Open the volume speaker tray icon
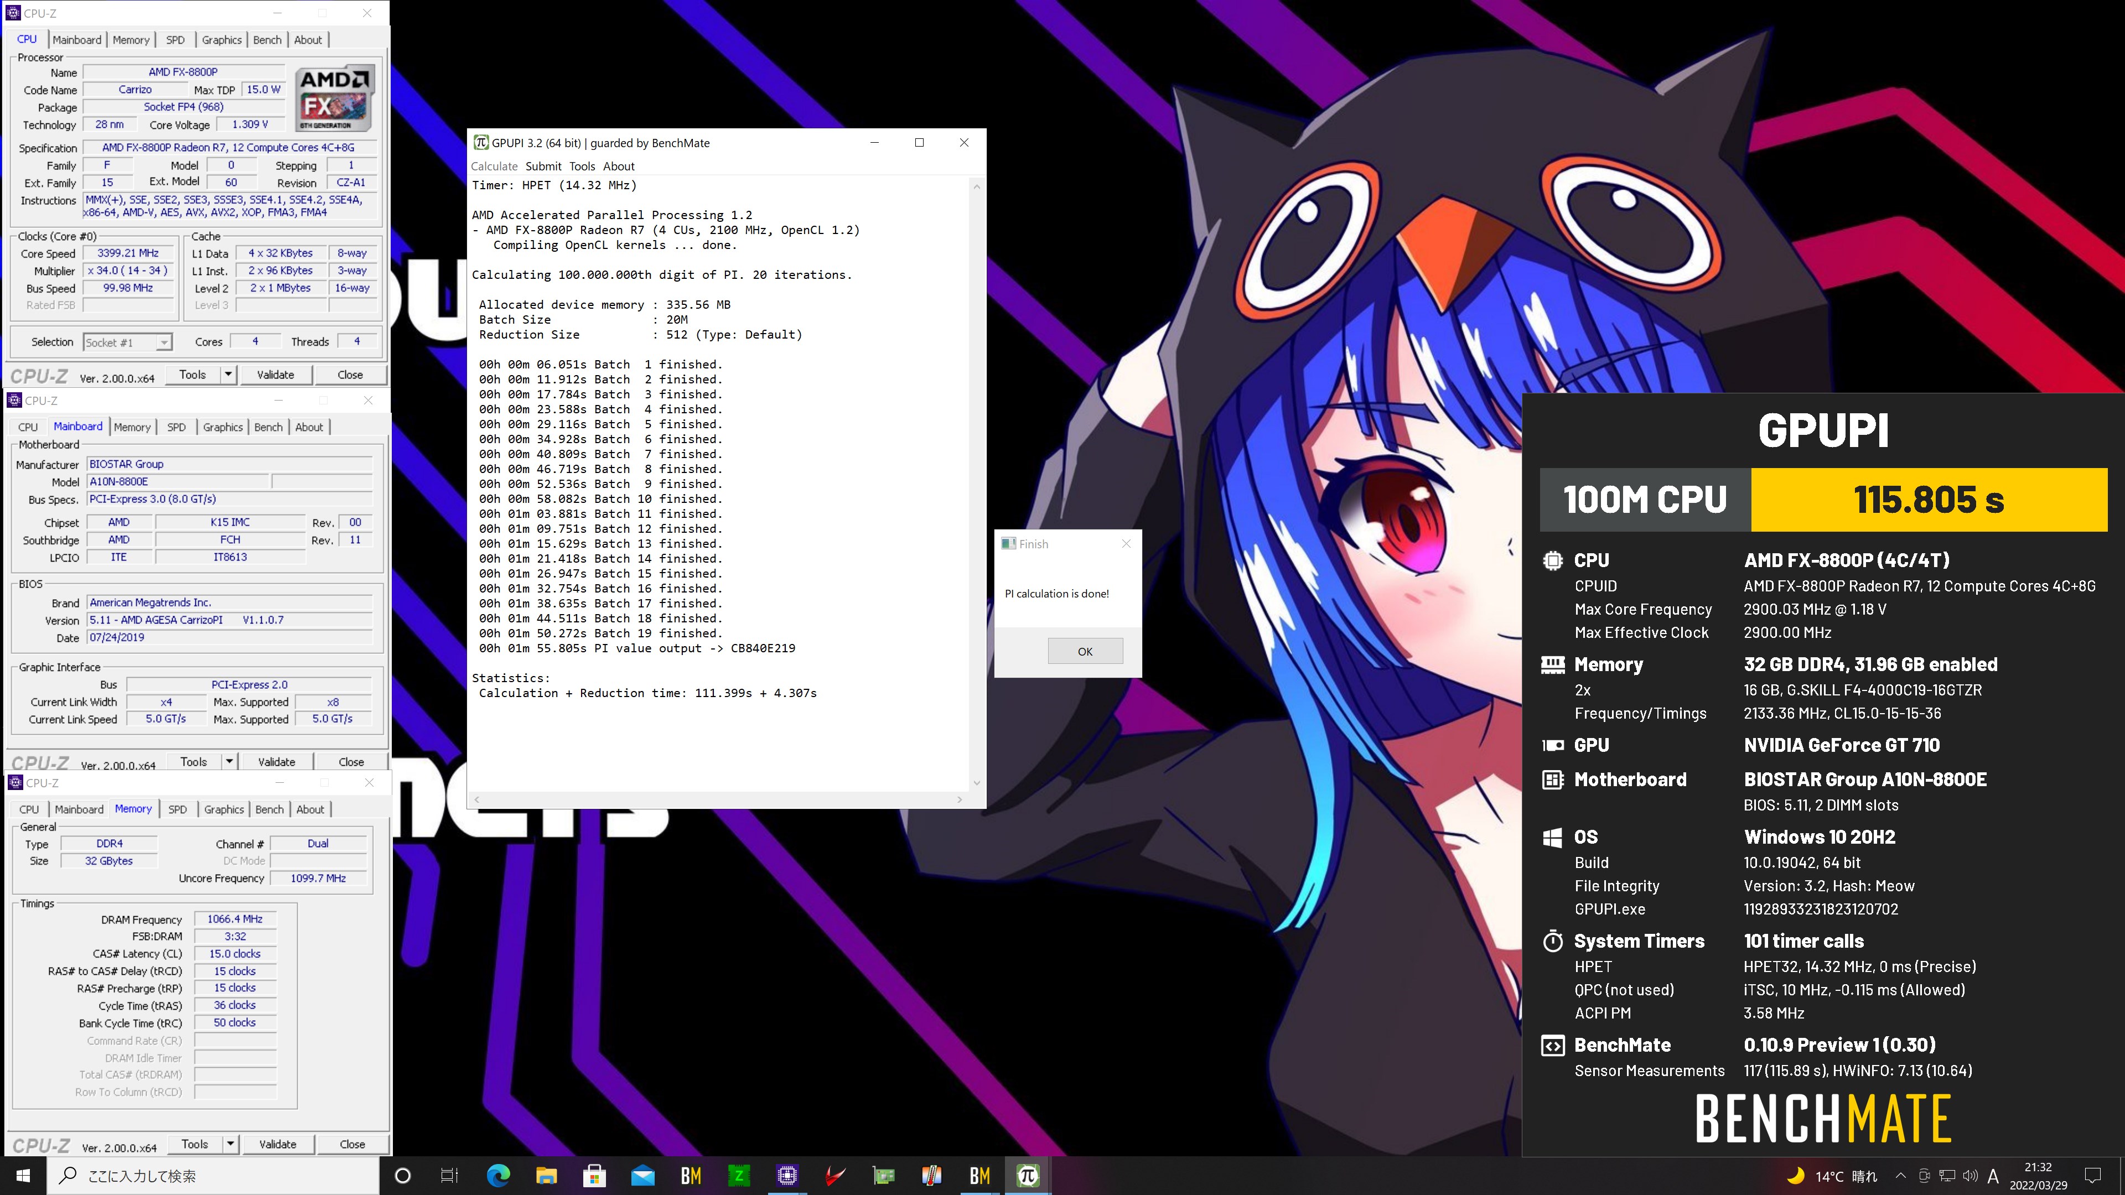 pyautogui.click(x=1970, y=1176)
